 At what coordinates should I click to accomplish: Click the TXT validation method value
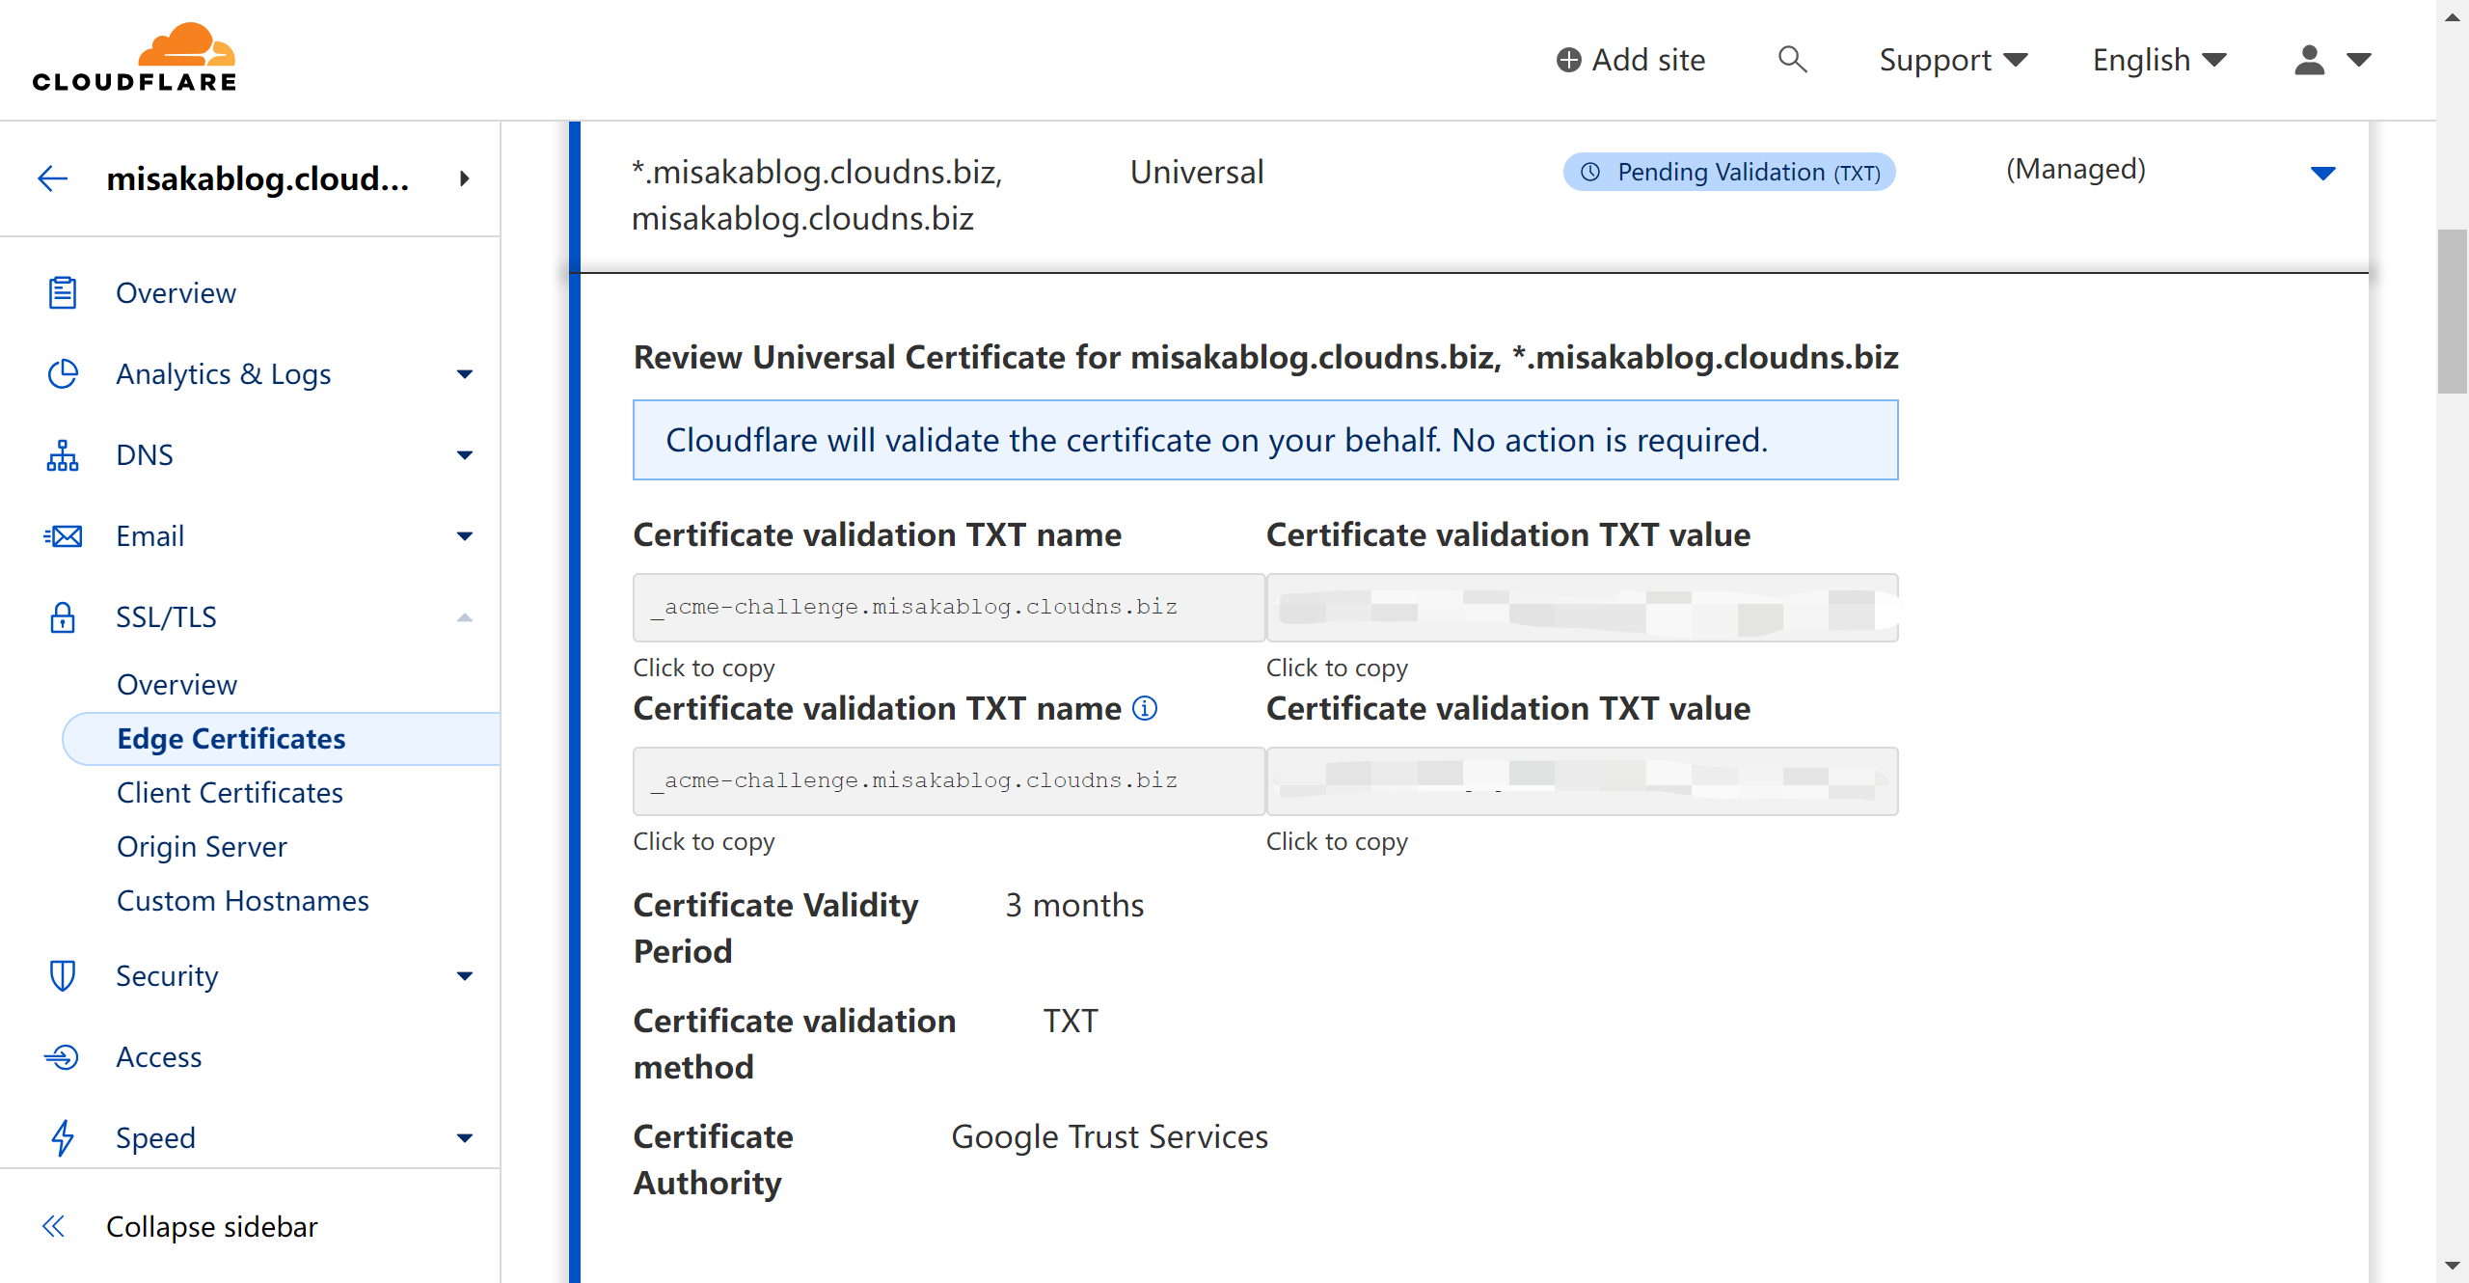coord(1071,1021)
